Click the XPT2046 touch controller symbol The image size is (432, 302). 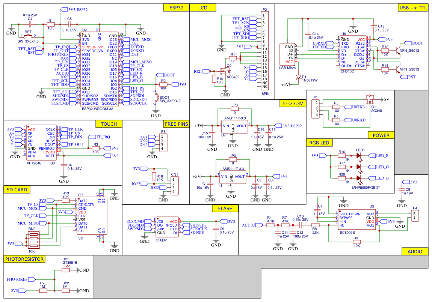pyautogui.click(x=41, y=143)
